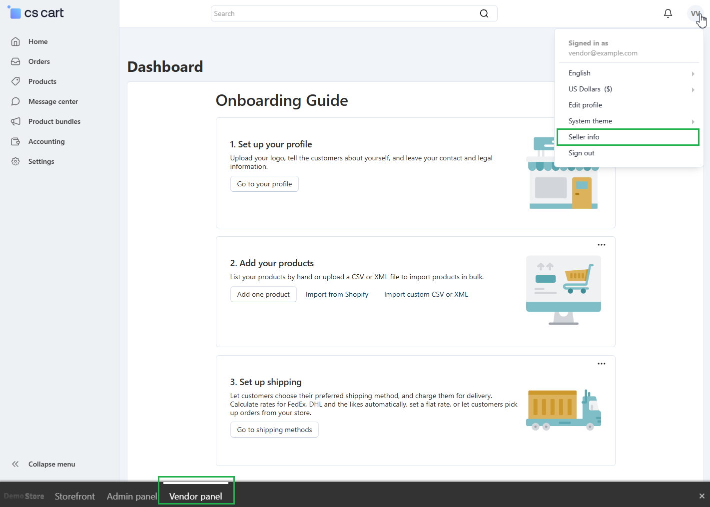Click the Message center chat bubble icon
The image size is (710, 507).
pos(15,101)
